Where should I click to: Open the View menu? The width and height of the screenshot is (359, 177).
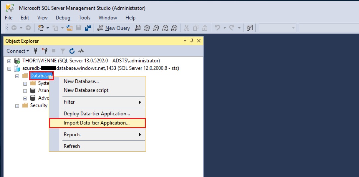(x=43, y=18)
